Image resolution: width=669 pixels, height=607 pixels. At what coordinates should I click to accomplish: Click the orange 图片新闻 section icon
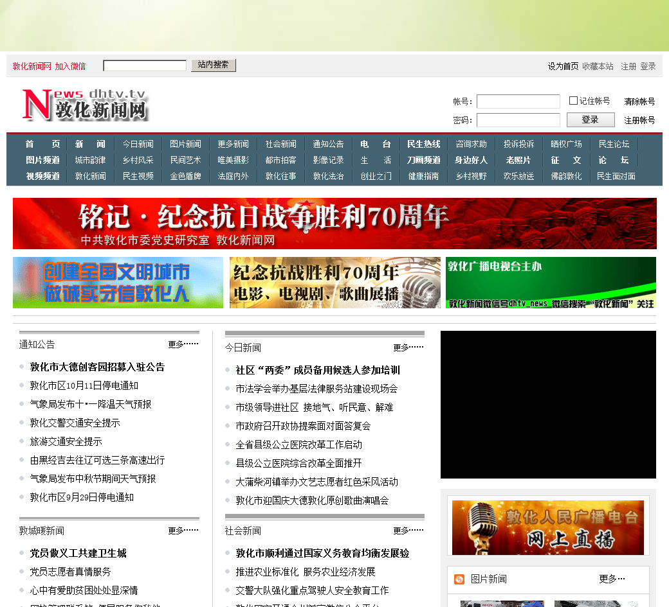[x=459, y=579]
